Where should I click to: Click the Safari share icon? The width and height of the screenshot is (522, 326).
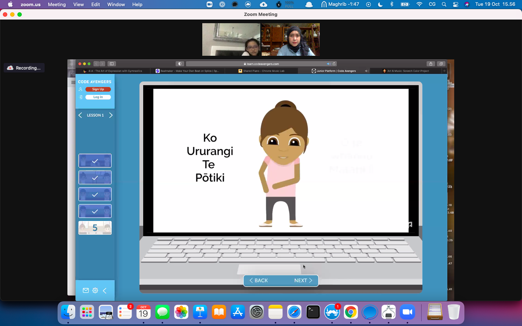pos(431,64)
